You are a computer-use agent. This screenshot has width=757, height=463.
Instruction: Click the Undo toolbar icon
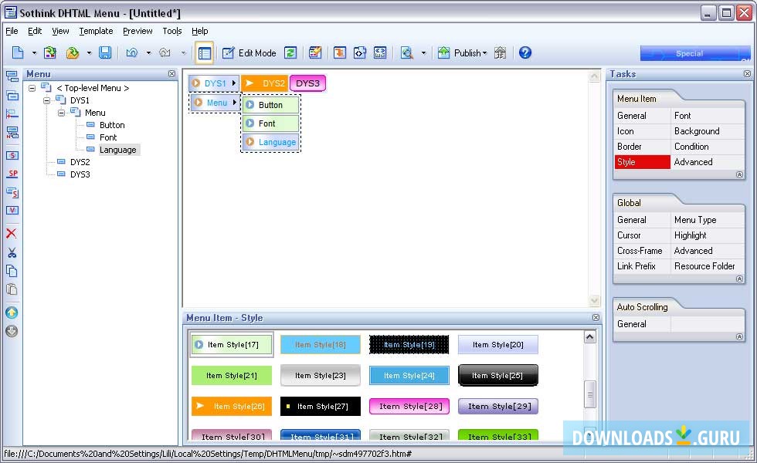132,52
